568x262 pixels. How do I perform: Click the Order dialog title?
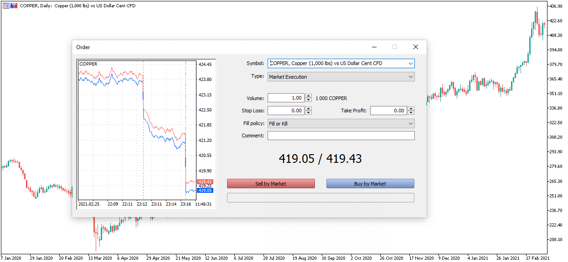click(x=83, y=47)
